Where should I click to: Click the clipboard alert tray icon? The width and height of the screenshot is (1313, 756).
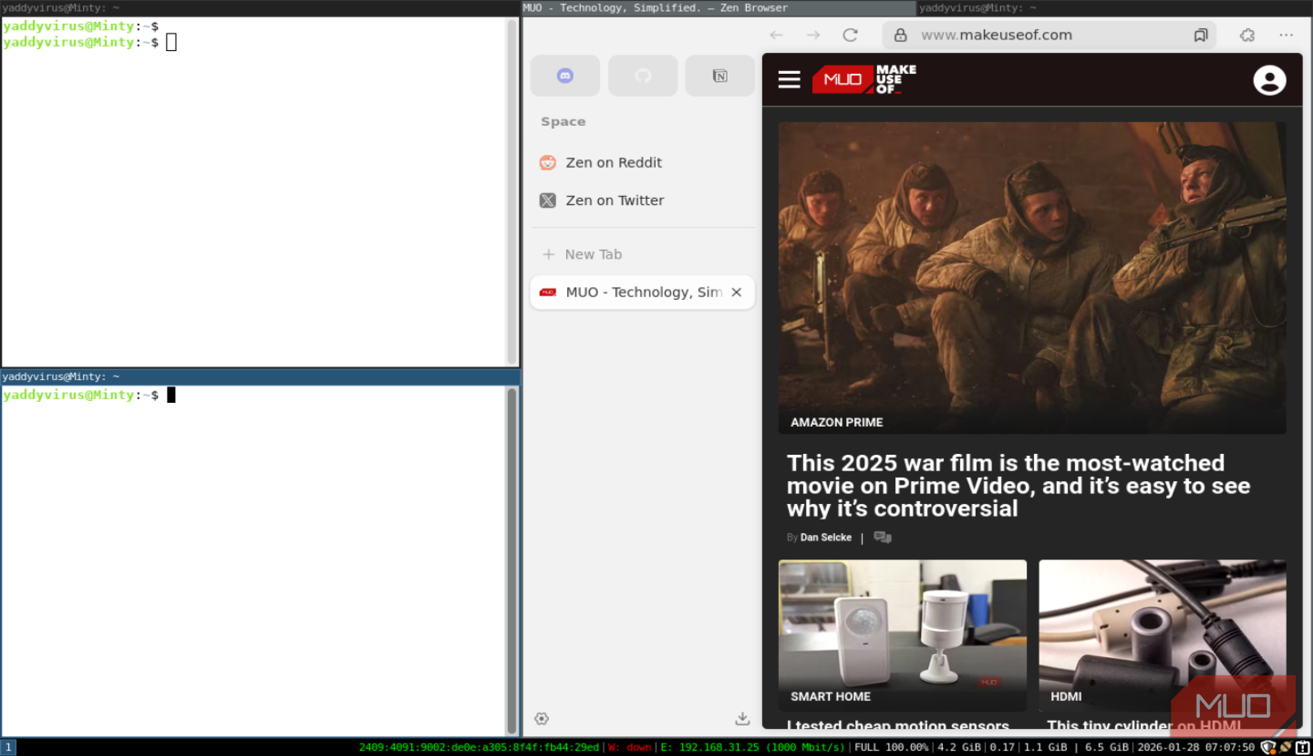1302,748
